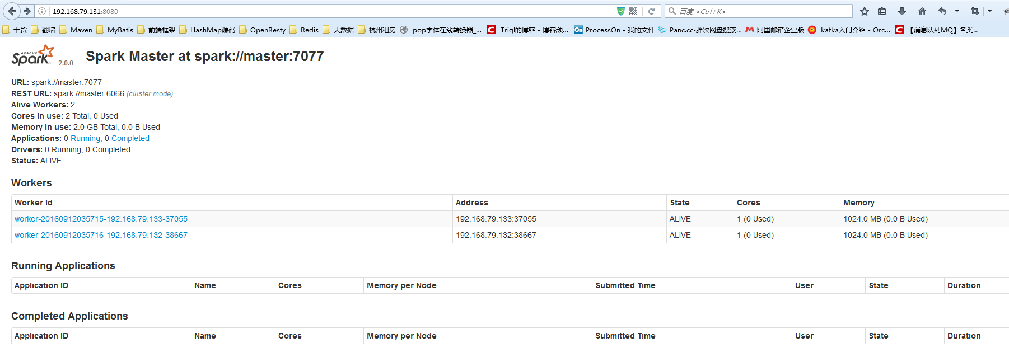The image size is (1009, 357).
Task: Reload the Spark Master page
Action: (x=651, y=11)
